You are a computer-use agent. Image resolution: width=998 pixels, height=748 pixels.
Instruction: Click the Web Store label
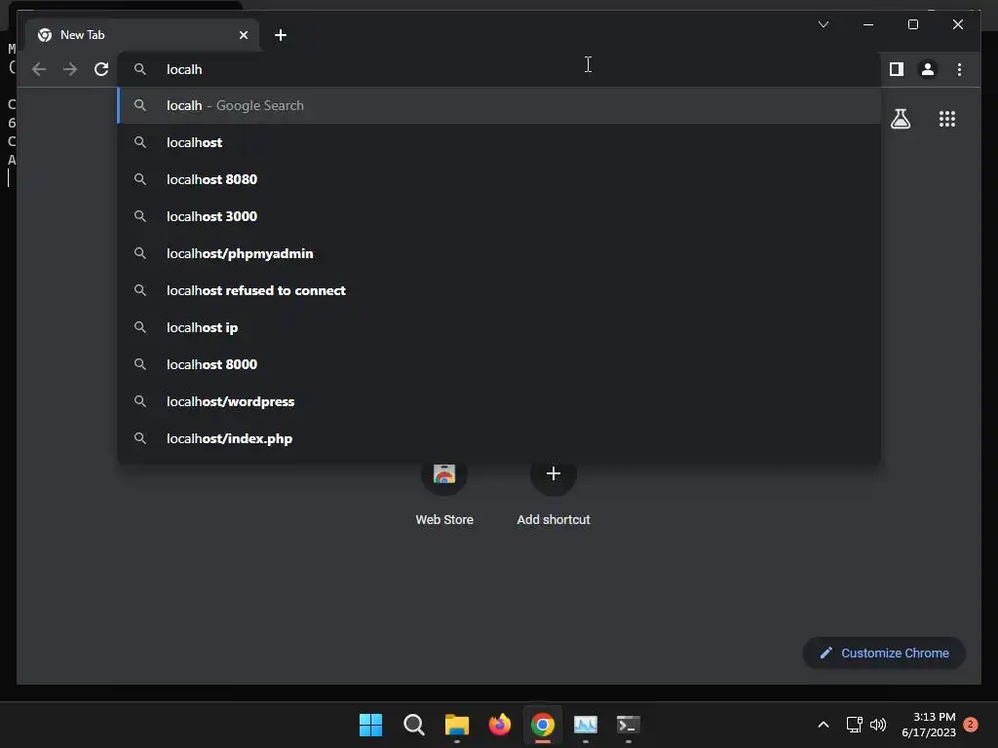[444, 520]
